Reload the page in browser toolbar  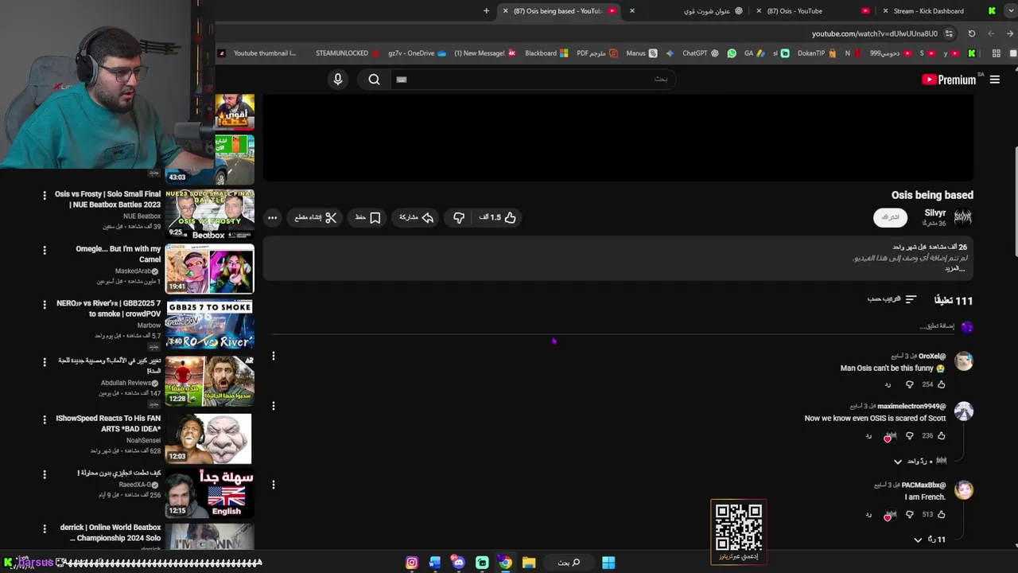971,33
